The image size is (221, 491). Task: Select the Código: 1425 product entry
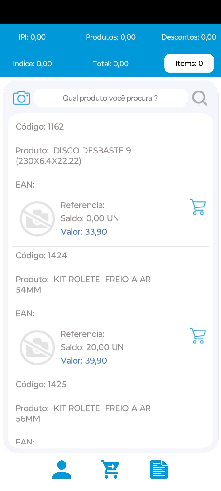(110, 411)
